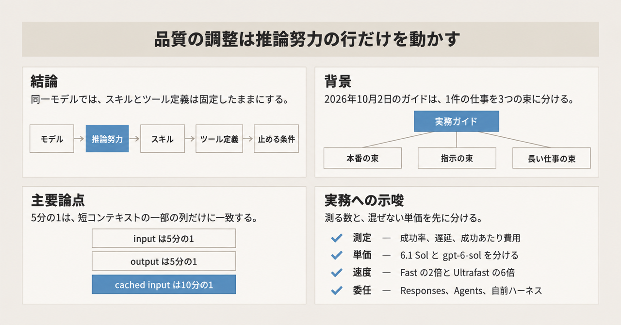Click the sentence starting with 5分の1は

[144, 218]
